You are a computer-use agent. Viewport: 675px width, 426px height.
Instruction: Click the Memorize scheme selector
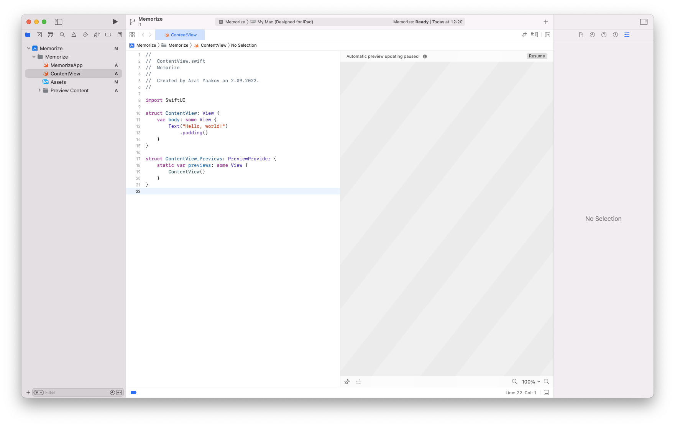click(x=232, y=22)
